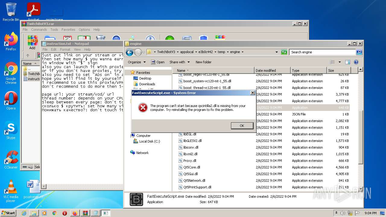The image size is (386, 217).
Task: Open the Share with dropdown
Action: click(x=179, y=62)
